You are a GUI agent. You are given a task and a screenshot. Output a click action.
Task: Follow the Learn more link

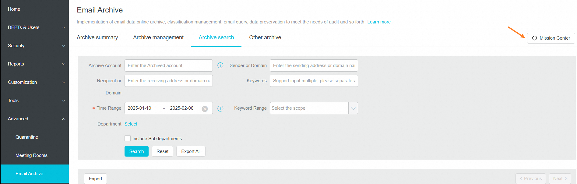[x=379, y=22]
